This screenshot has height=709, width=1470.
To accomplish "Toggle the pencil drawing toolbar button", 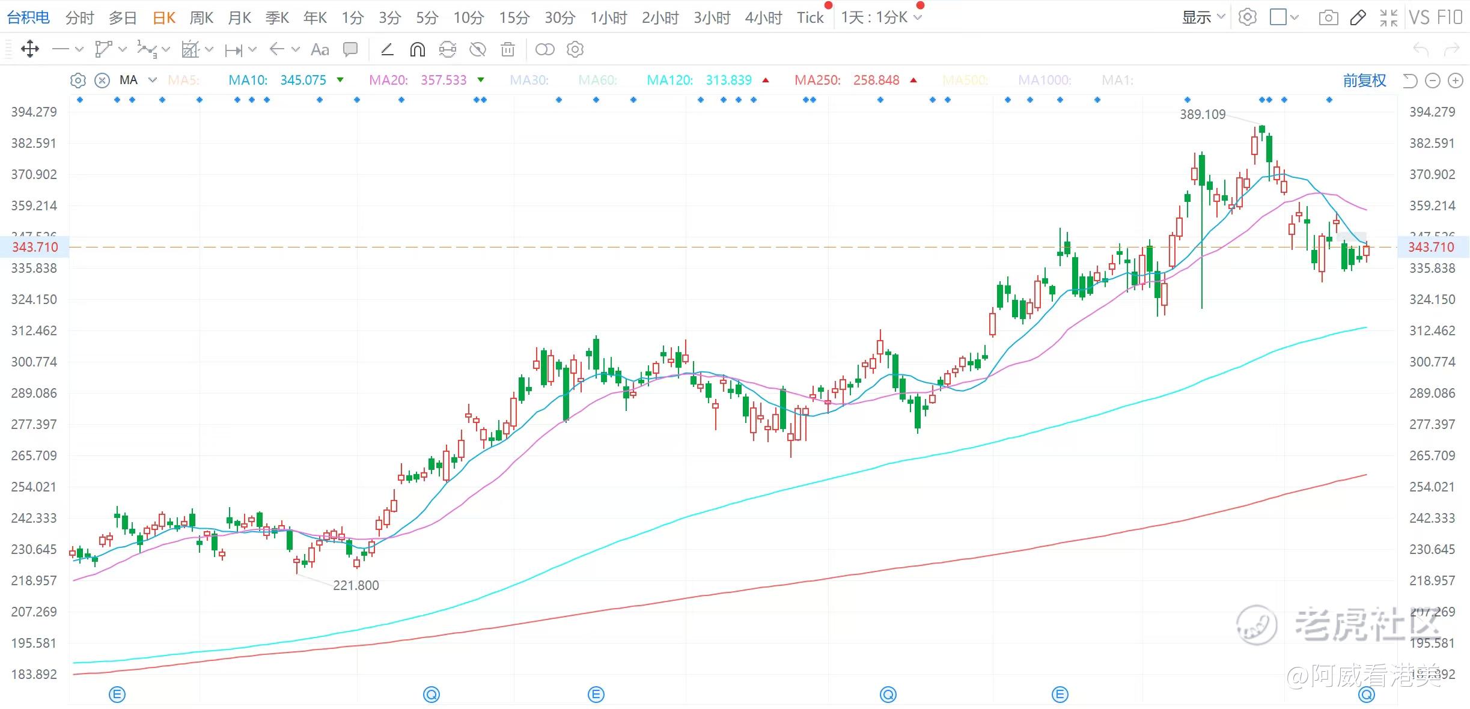I will tap(1358, 17).
